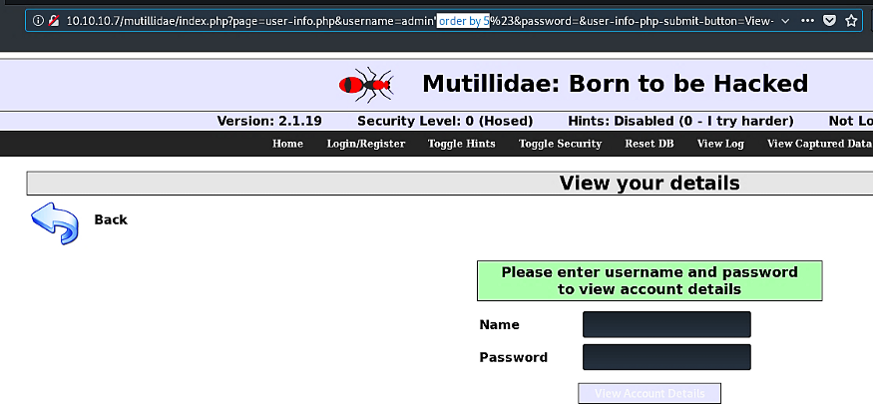Open the page actions three-dot menu

point(807,21)
